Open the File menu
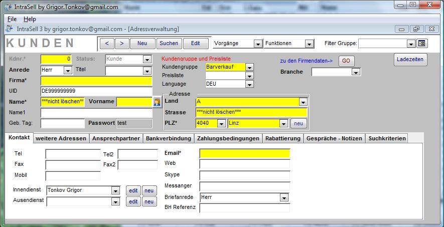Image resolution: width=444 pixels, height=227 pixels. pos(12,19)
